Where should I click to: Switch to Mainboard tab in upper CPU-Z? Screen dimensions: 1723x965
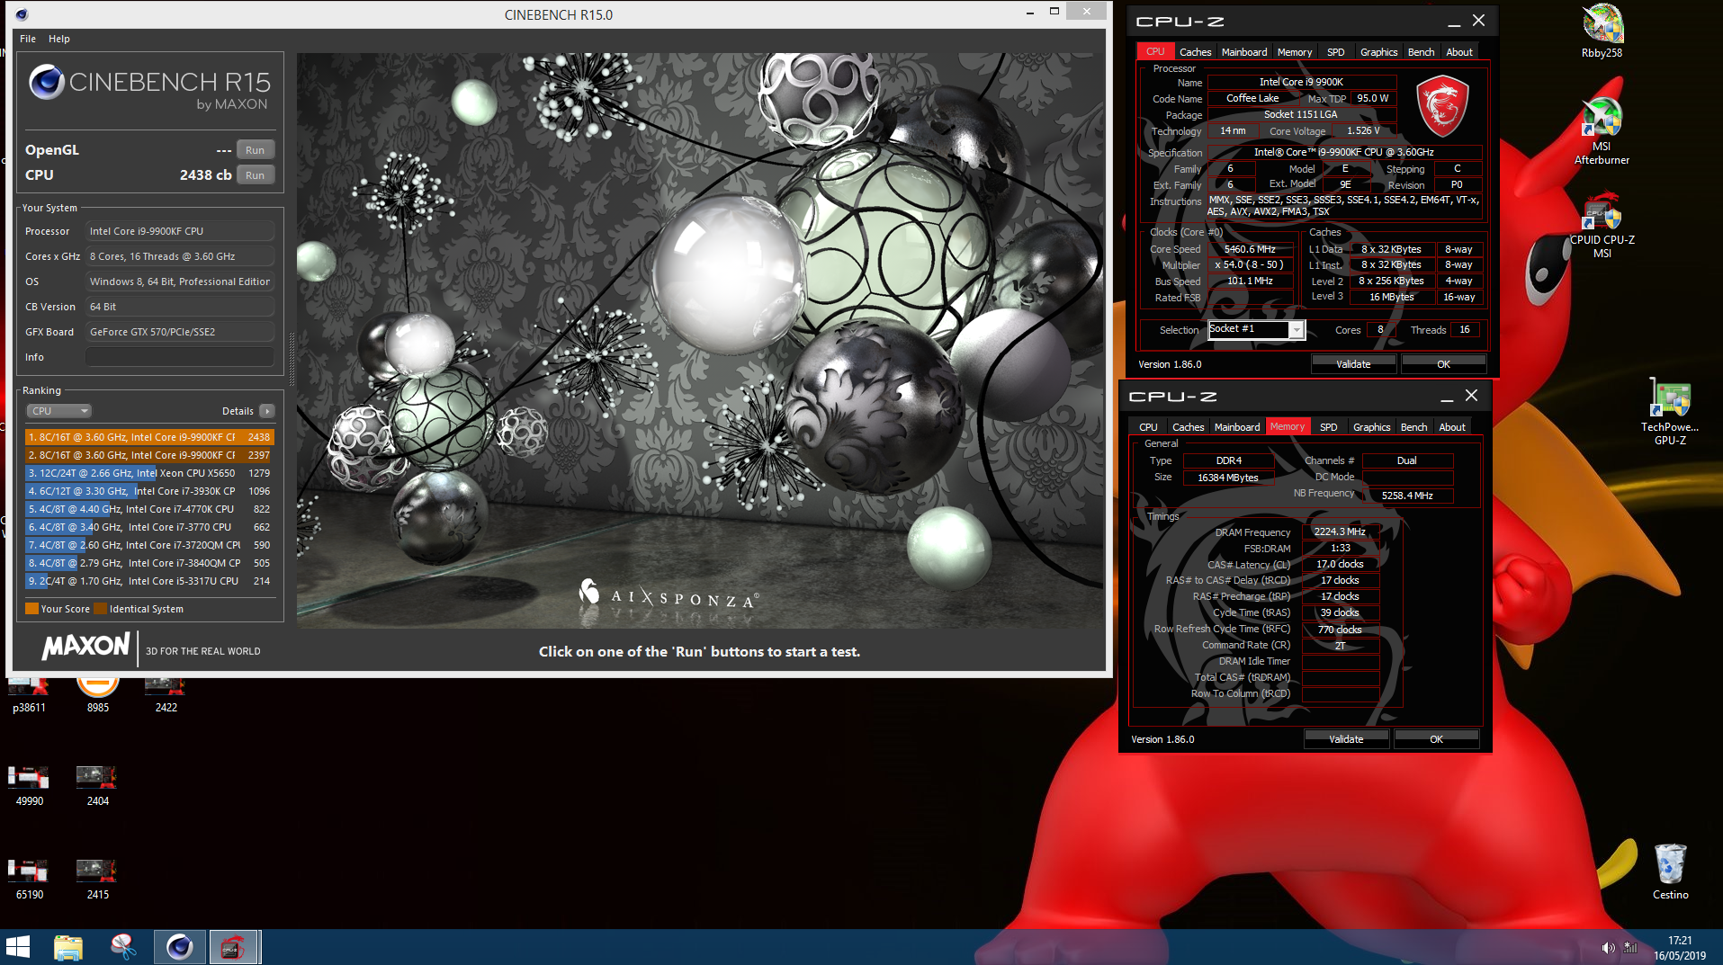tap(1244, 52)
